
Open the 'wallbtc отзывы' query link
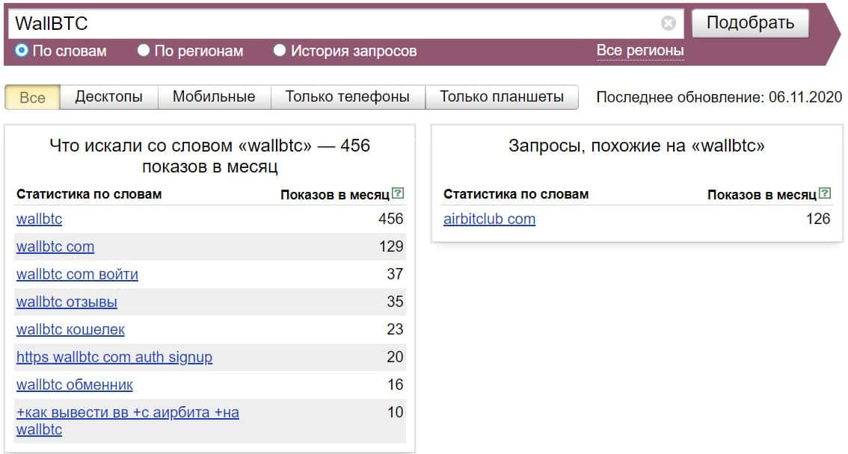pos(67,302)
